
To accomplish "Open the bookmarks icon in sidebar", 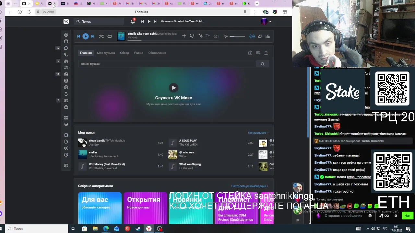I will 66,135.
